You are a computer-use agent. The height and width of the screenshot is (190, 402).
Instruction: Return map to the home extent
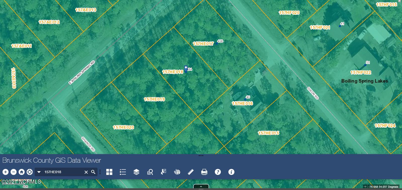click(22, 172)
